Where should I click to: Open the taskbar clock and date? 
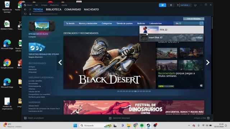coord(219,125)
